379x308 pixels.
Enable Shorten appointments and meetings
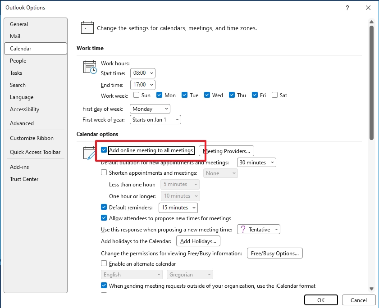104,172
